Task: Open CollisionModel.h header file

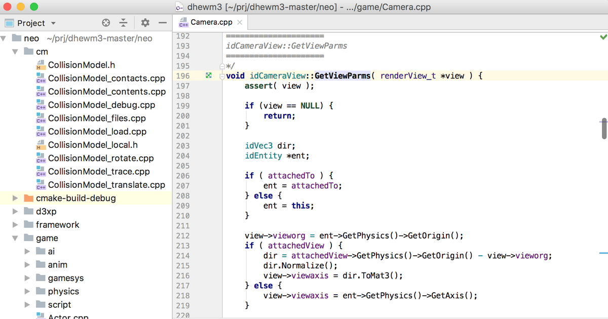Action: coord(81,65)
